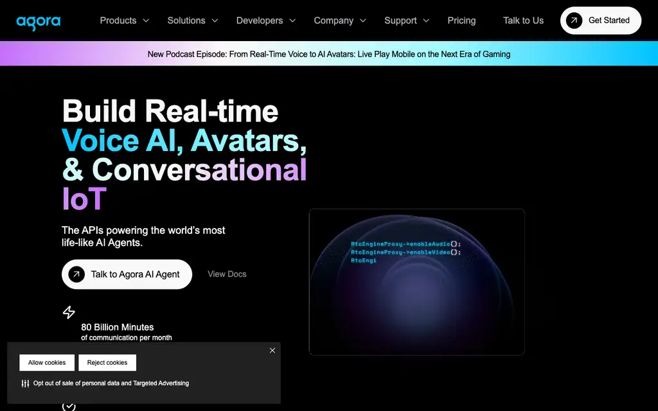Go to the Pricing page
The height and width of the screenshot is (411, 658).
click(x=461, y=21)
